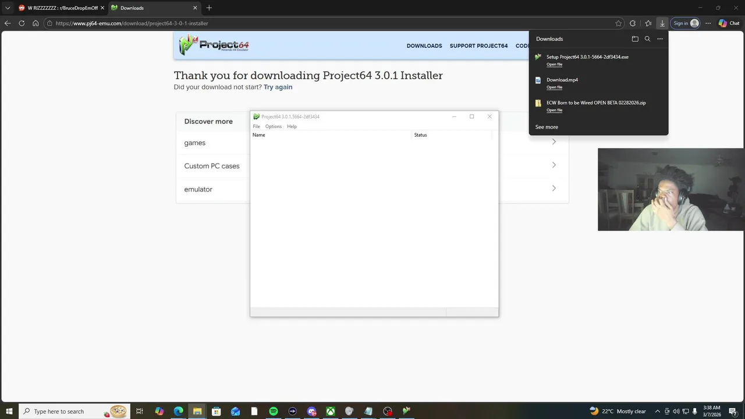
Task: Select Setup Project64 3.0.1 exe download entry
Action: [598, 60]
